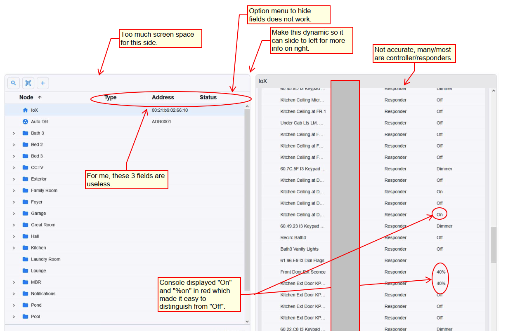Sort by Node column ascending arrow
The image size is (508, 331).
[x=40, y=98]
